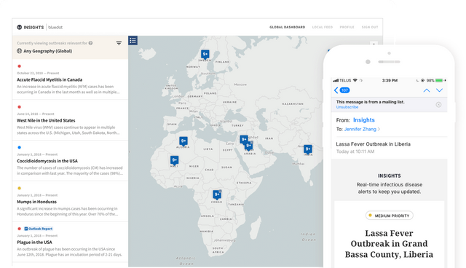466x268 pixels.
Task: Tap the 'Today at 10:11 AM' timestamp
Action: click(355, 151)
